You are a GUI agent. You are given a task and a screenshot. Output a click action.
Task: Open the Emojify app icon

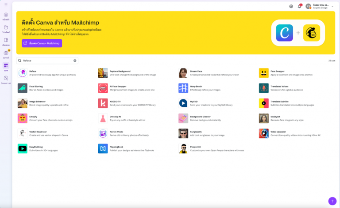pos(23,118)
